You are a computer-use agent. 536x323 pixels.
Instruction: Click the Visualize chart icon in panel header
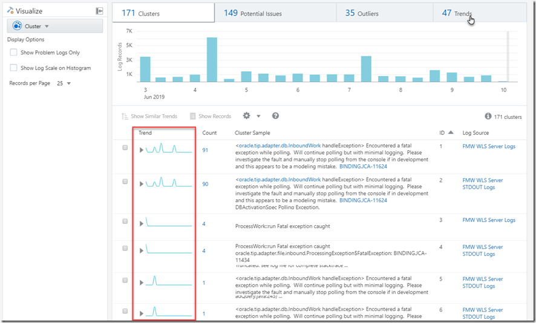point(11,11)
